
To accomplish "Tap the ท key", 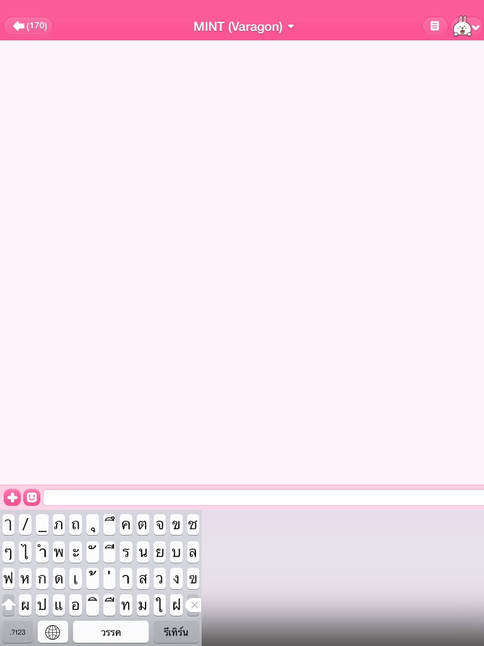I will (126, 605).
